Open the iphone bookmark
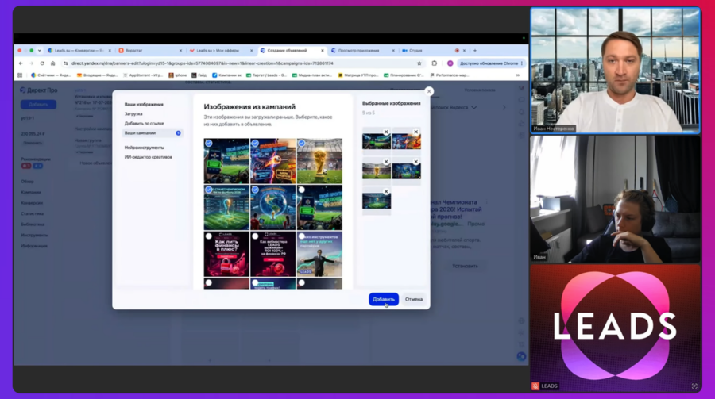 178,75
